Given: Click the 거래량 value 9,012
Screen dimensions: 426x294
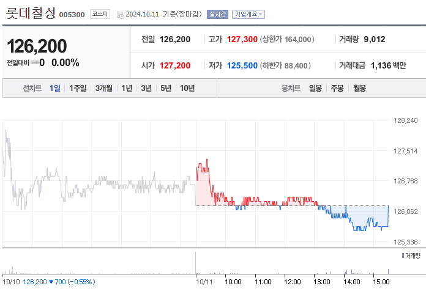Looking at the screenshot, I should point(375,39).
